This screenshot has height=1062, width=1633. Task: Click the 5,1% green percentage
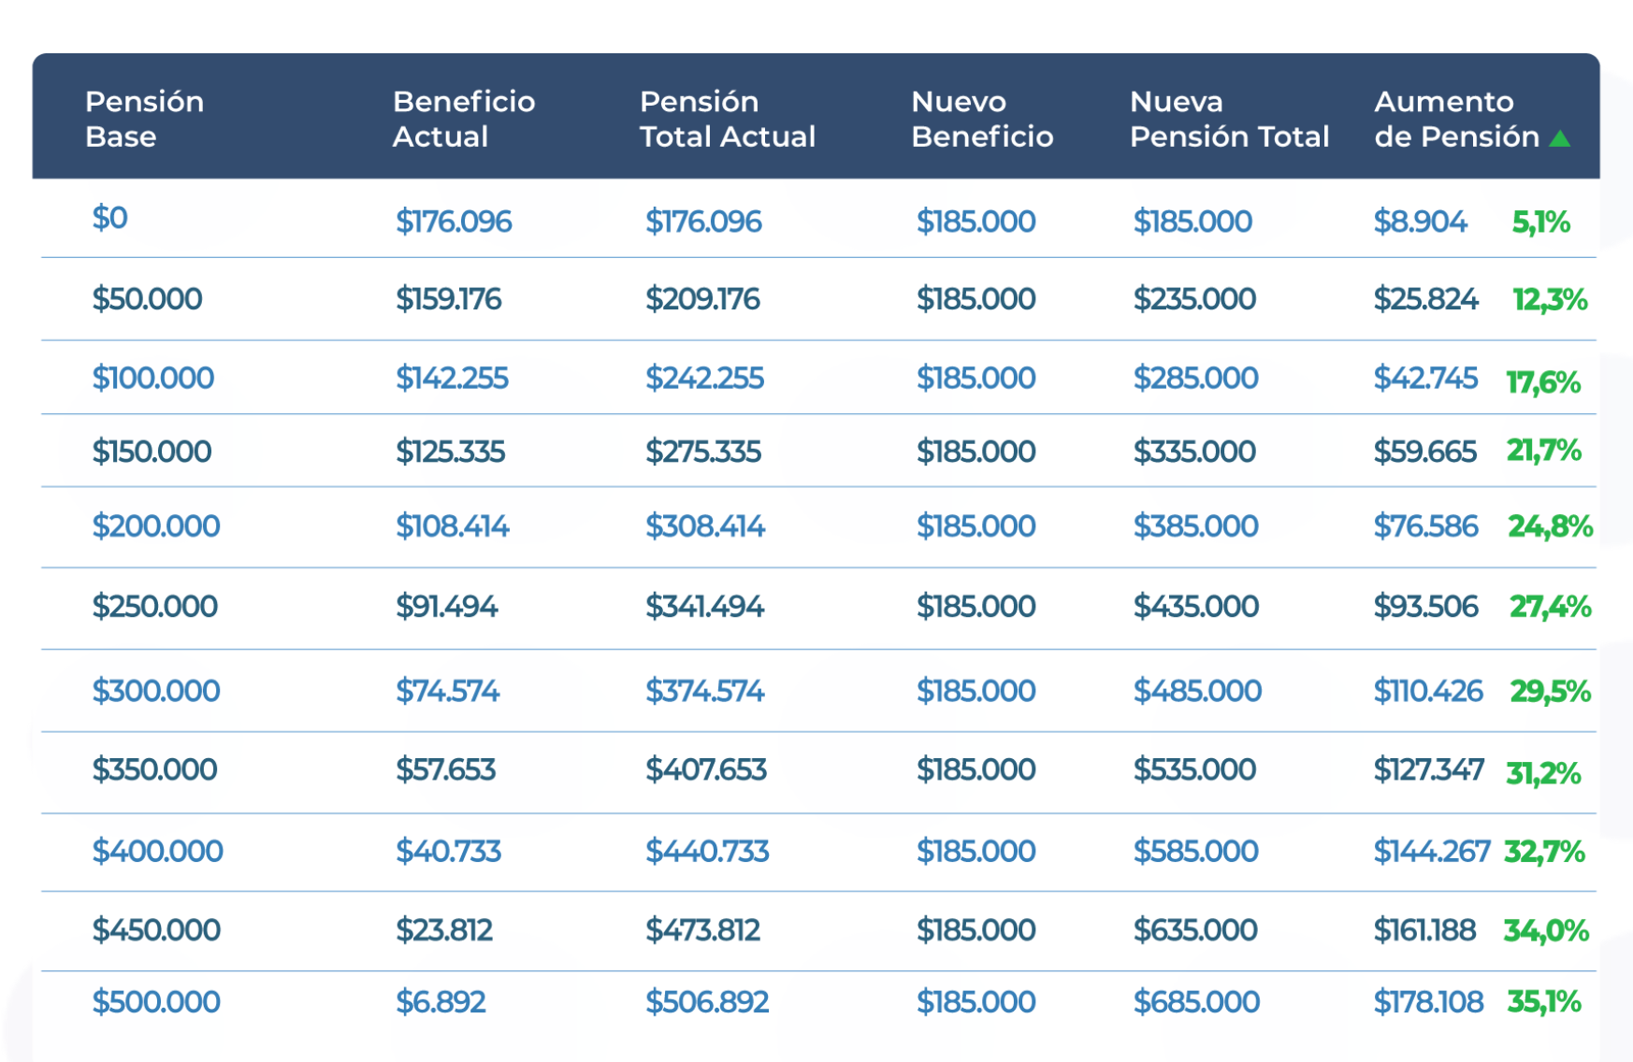click(1540, 222)
